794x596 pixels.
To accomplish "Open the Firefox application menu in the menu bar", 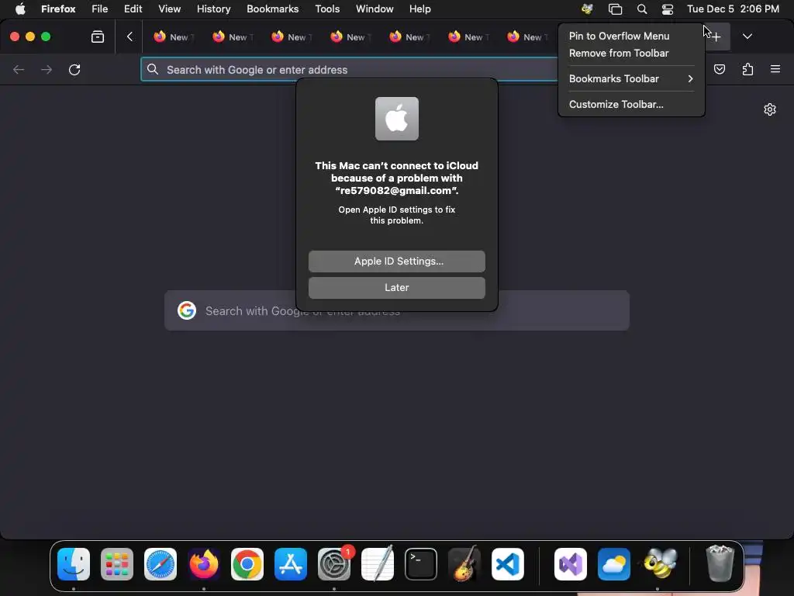I will click(58, 9).
